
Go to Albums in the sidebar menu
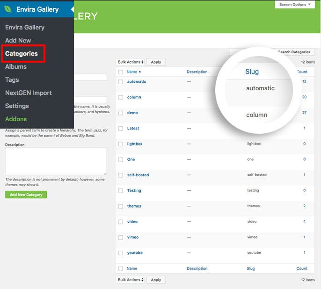[16, 66]
